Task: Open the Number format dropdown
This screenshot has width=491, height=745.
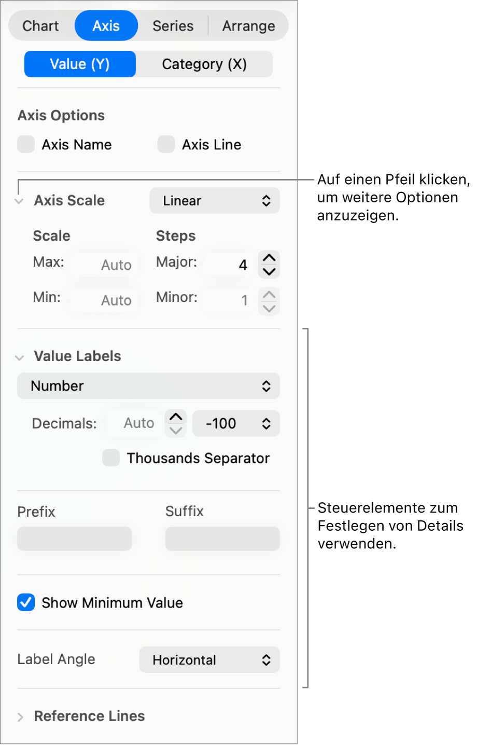Action: pos(148,386)
